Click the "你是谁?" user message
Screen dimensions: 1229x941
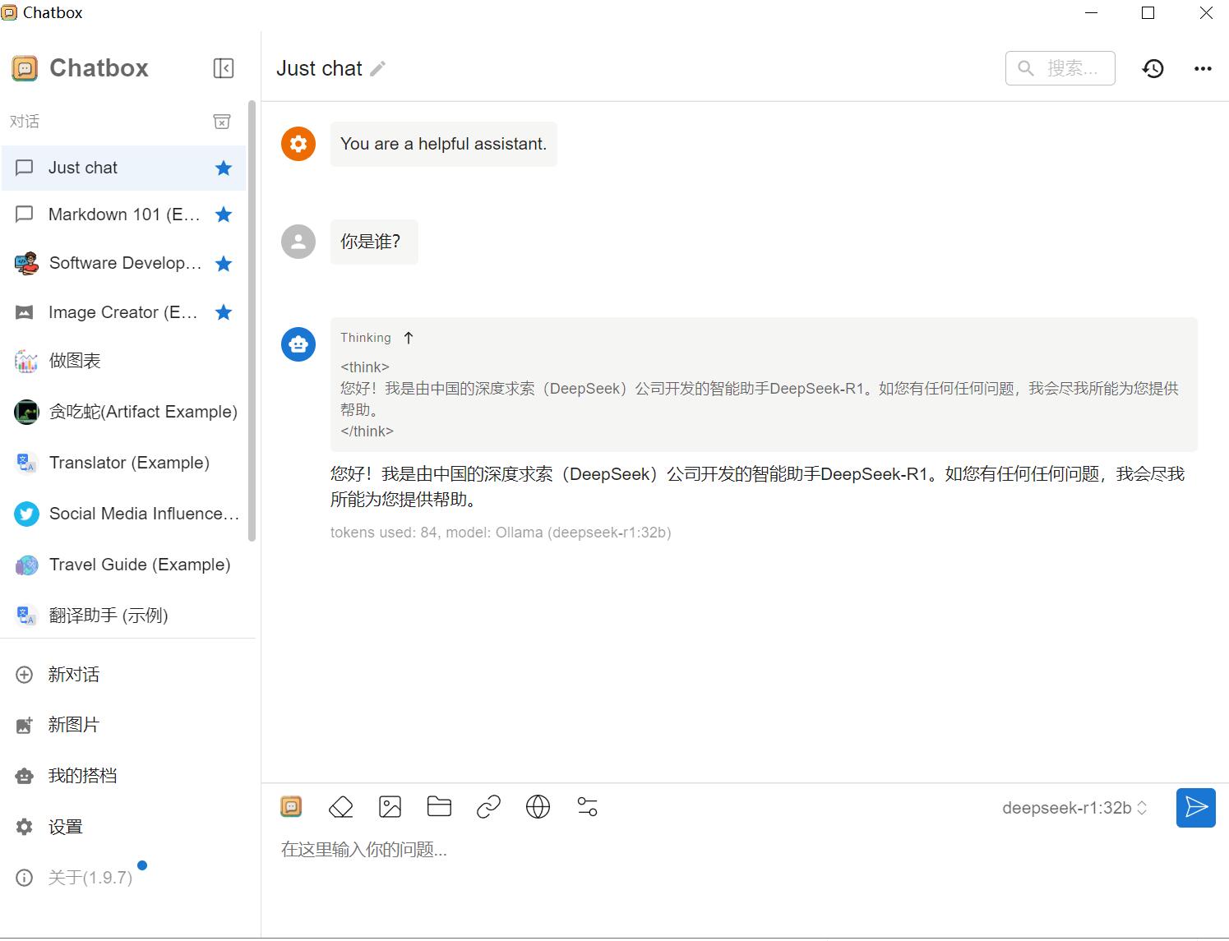[x=374, y=242]
